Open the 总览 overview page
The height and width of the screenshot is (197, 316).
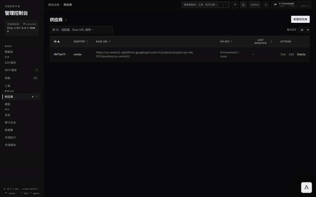8,115
